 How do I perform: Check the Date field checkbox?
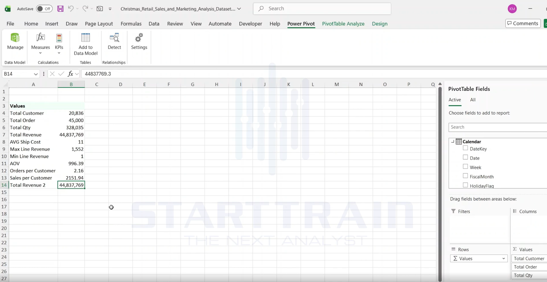tap(465, 157)
